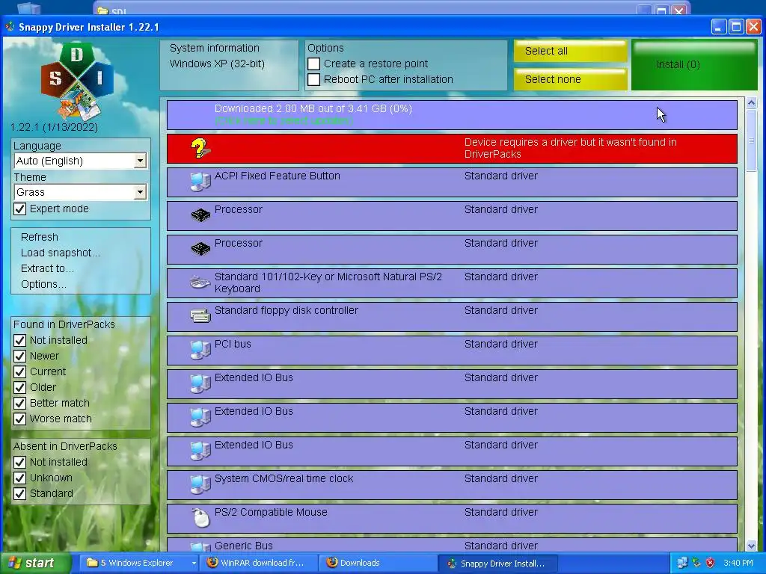Click the green Install (0) button

click(694, 65)
